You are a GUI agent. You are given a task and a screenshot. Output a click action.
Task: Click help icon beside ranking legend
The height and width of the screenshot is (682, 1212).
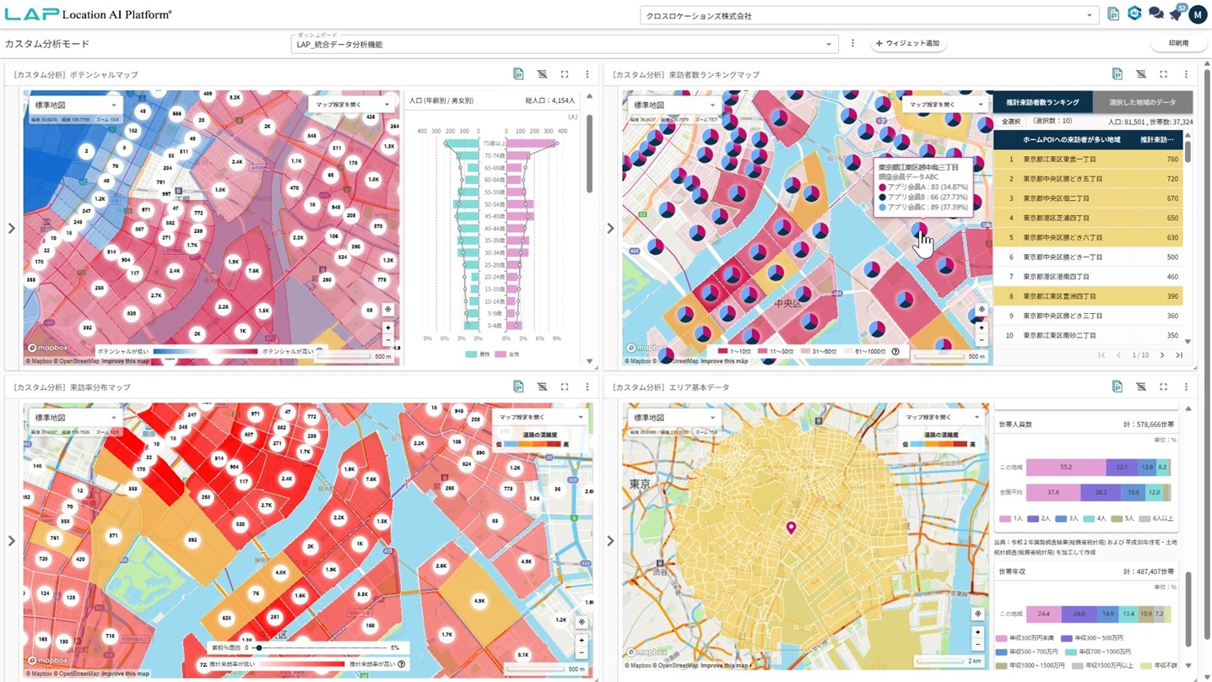tap(895, 352)
